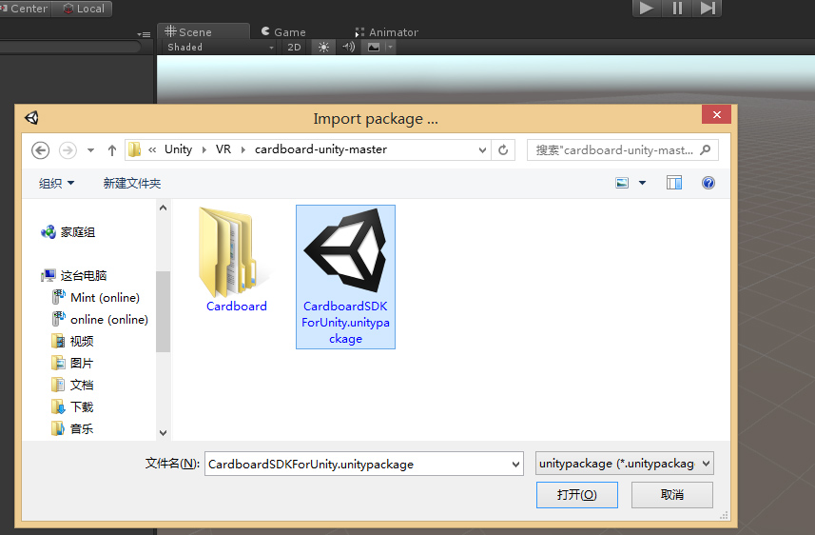Select CardboardSDKForUnity.unitypackage file
The width and height of the screenshot is (815, 535).
tap(345, 276)
